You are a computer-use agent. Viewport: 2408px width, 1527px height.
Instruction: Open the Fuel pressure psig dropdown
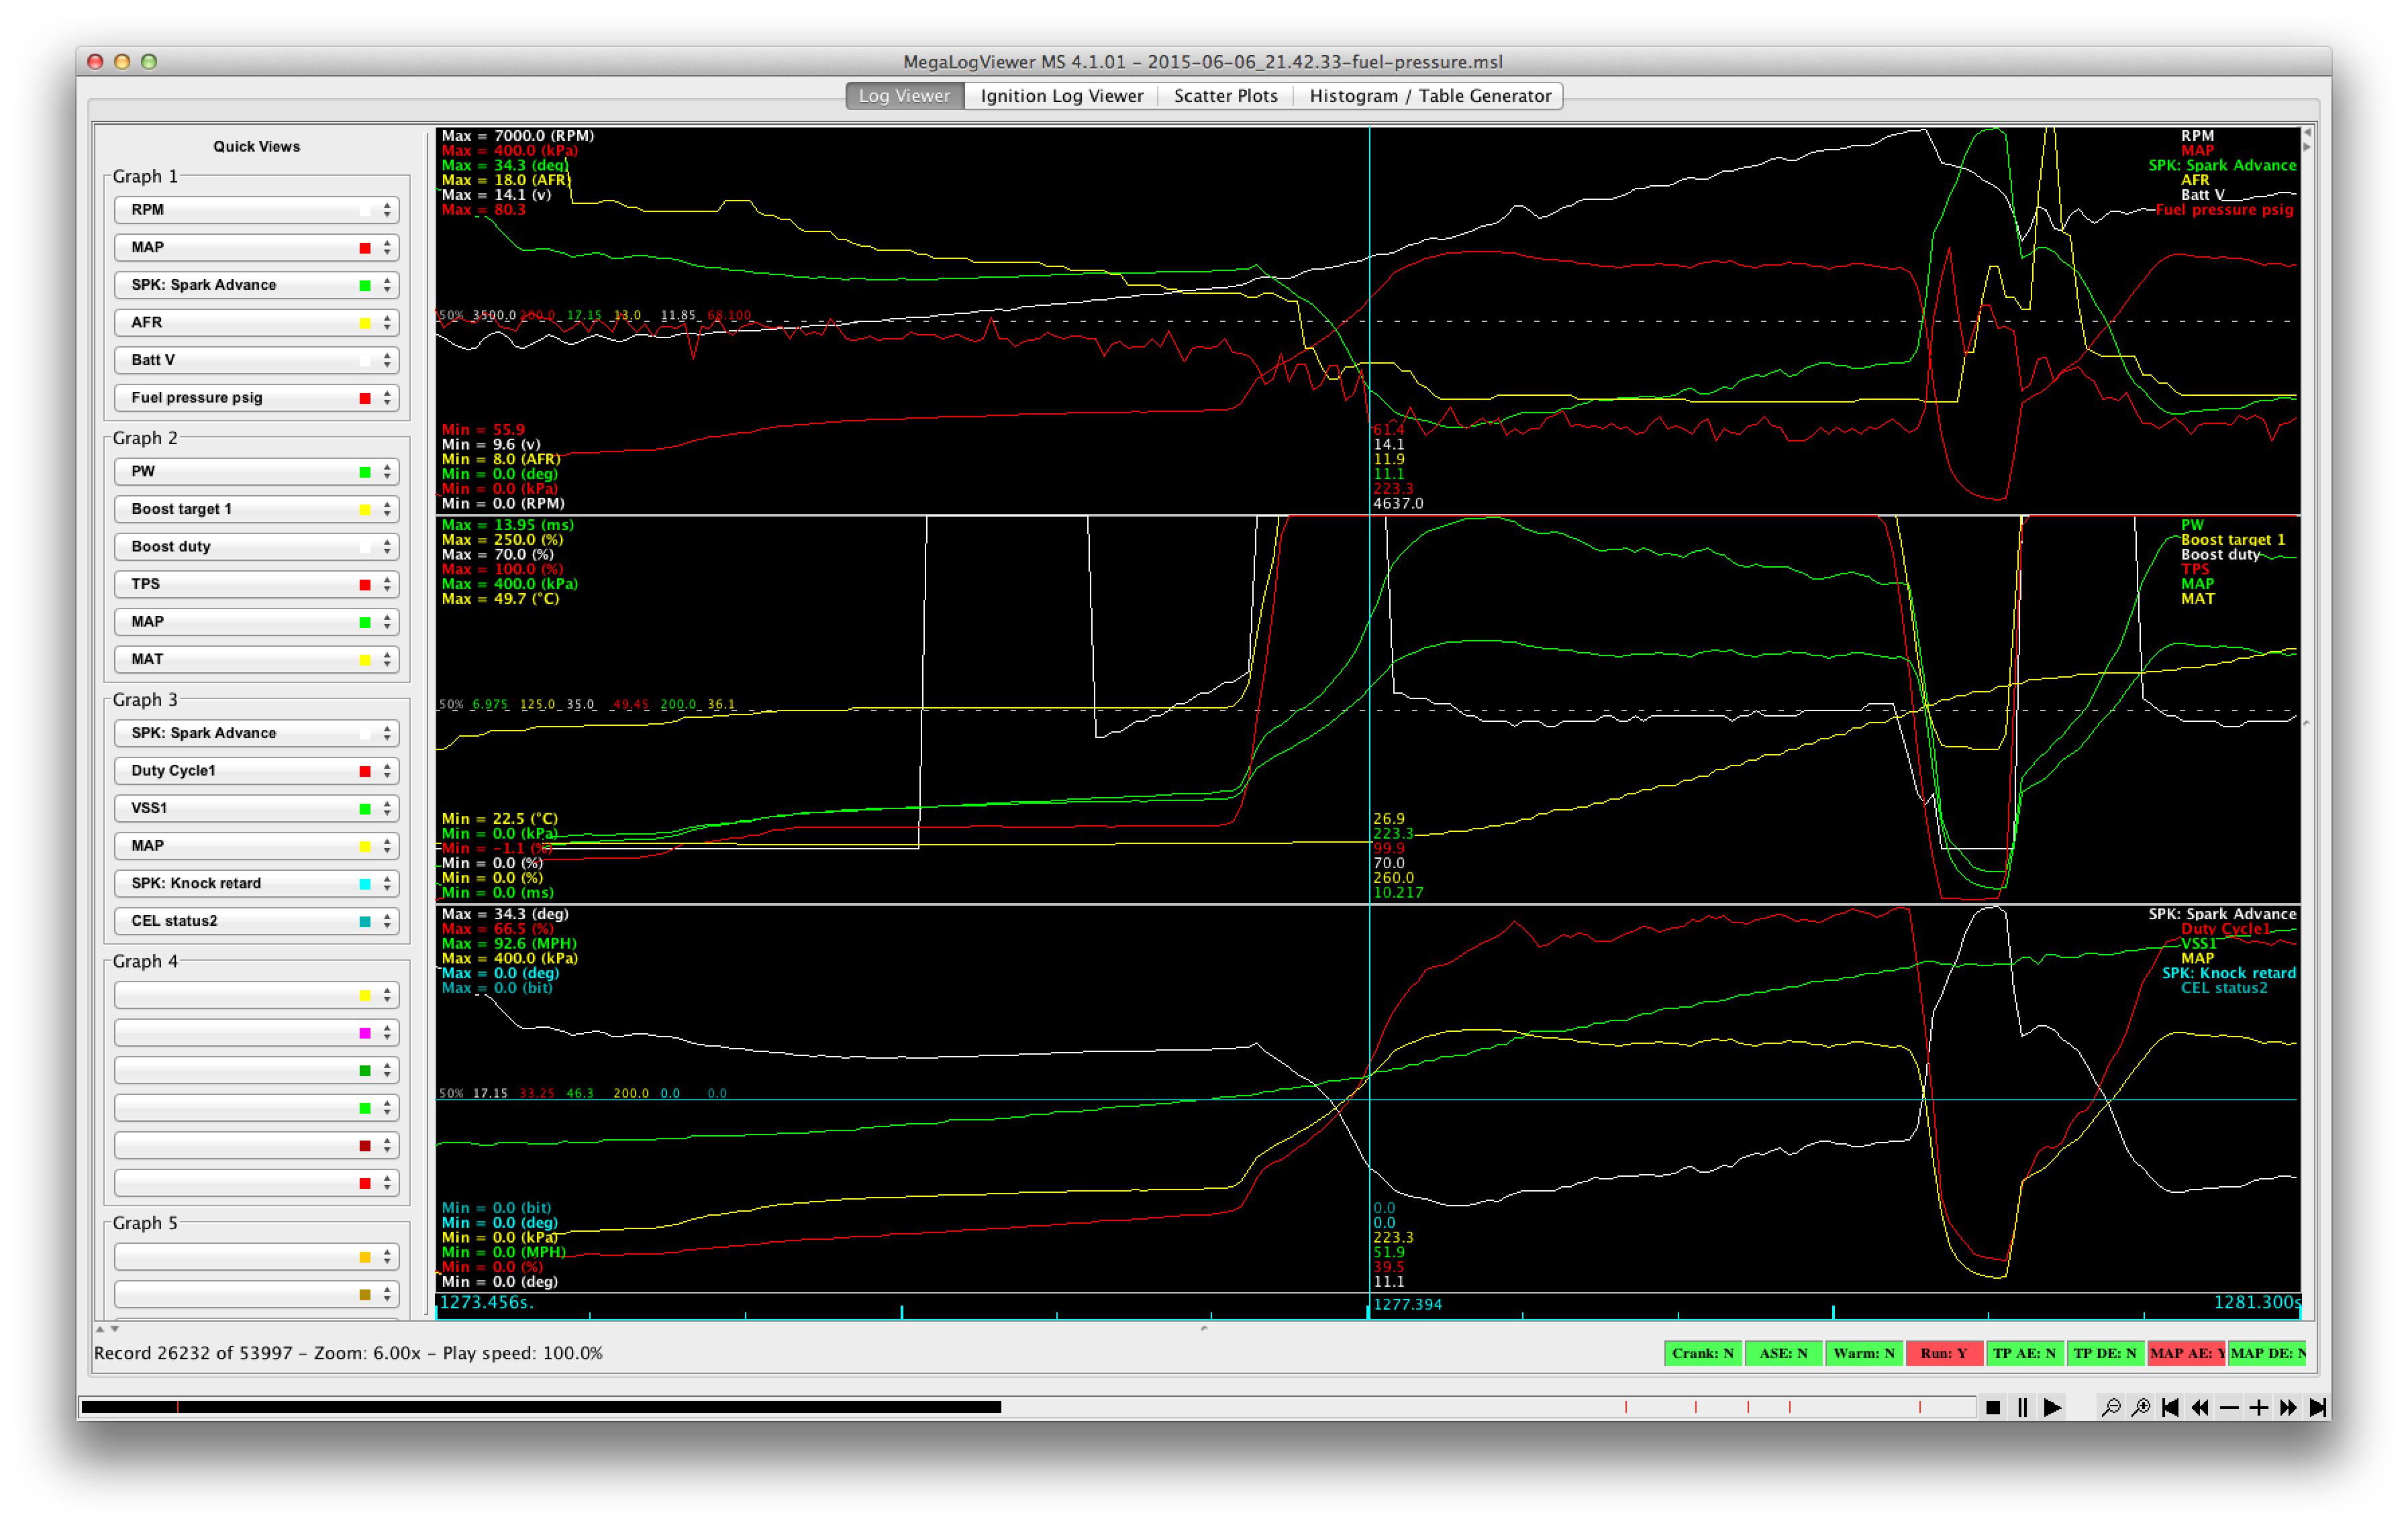257,397
